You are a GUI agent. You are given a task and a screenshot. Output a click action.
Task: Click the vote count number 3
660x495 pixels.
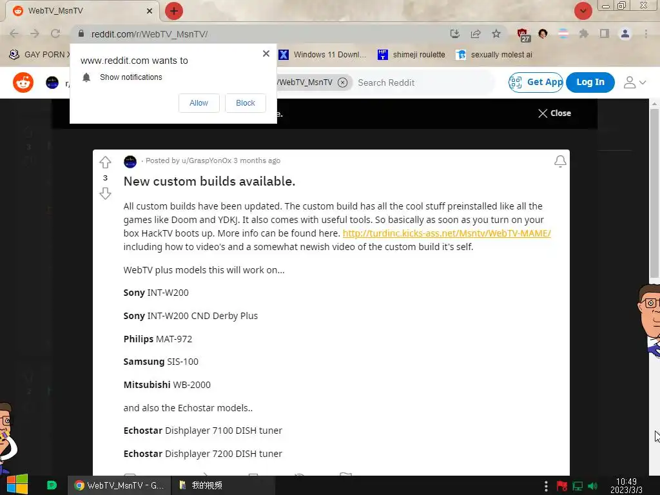click(x=105, y=178)
